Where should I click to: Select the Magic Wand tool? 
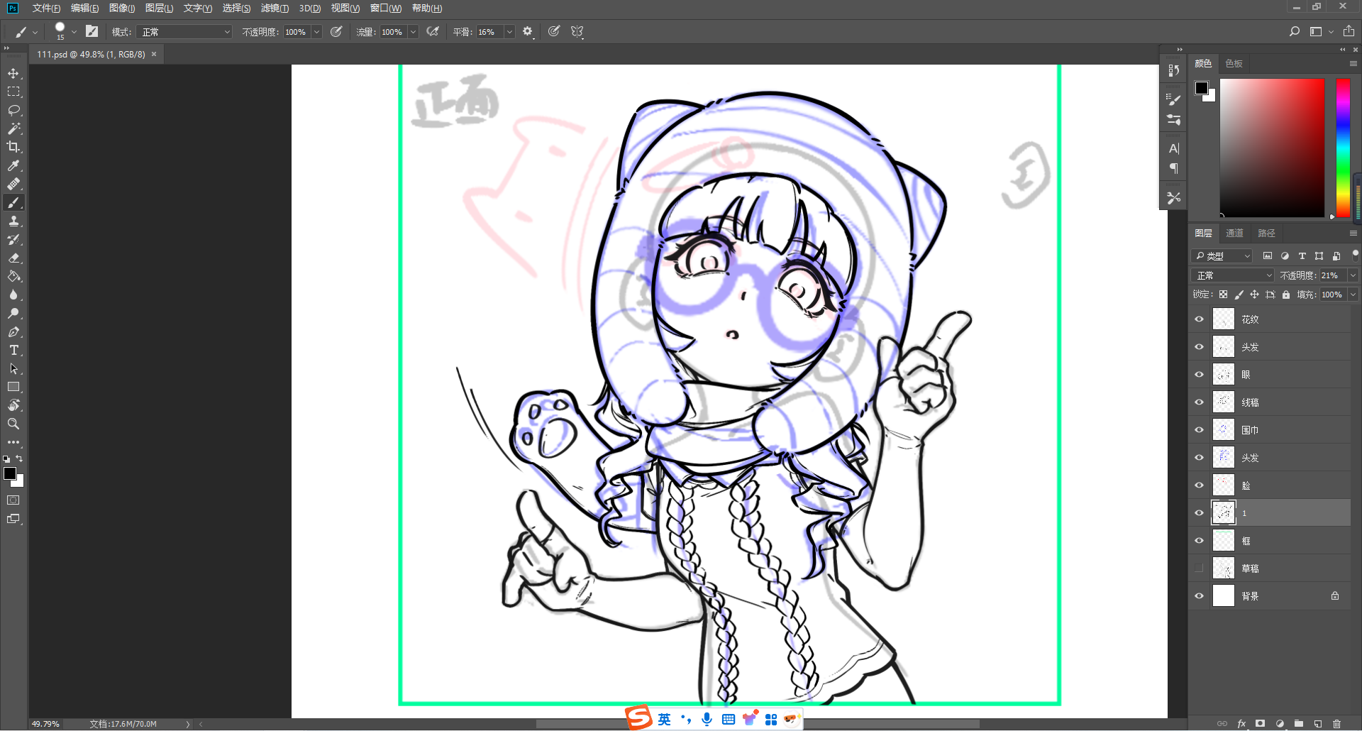tap(13, 128)
